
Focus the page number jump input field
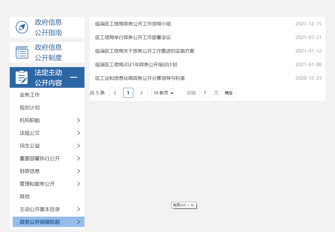(x=205, y=93)
